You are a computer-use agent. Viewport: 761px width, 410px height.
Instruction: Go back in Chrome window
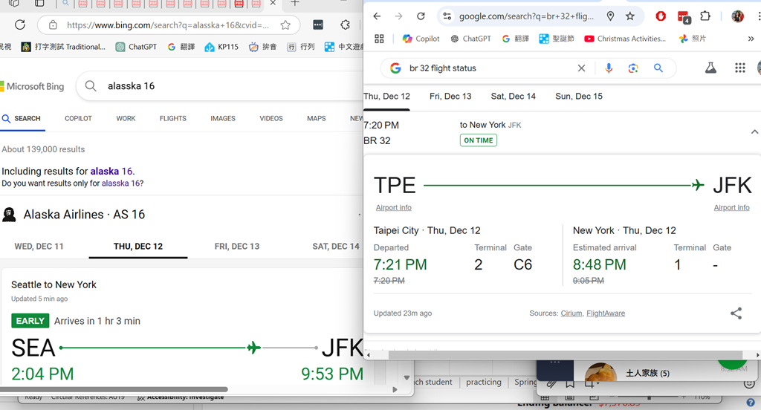click(377, 16)
